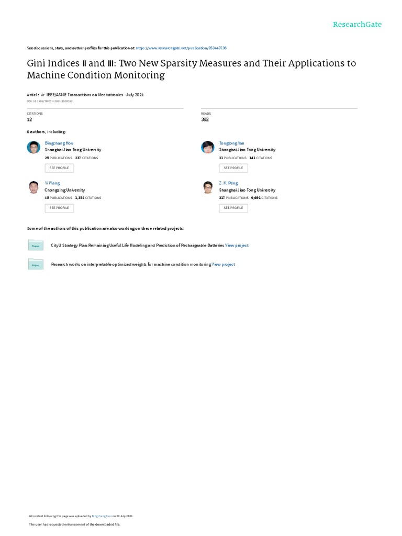The height and width of the screenshot is (536, 402).
Task: Open View project for Rechargeable Batteries project
Action: (x=237, y=245)
